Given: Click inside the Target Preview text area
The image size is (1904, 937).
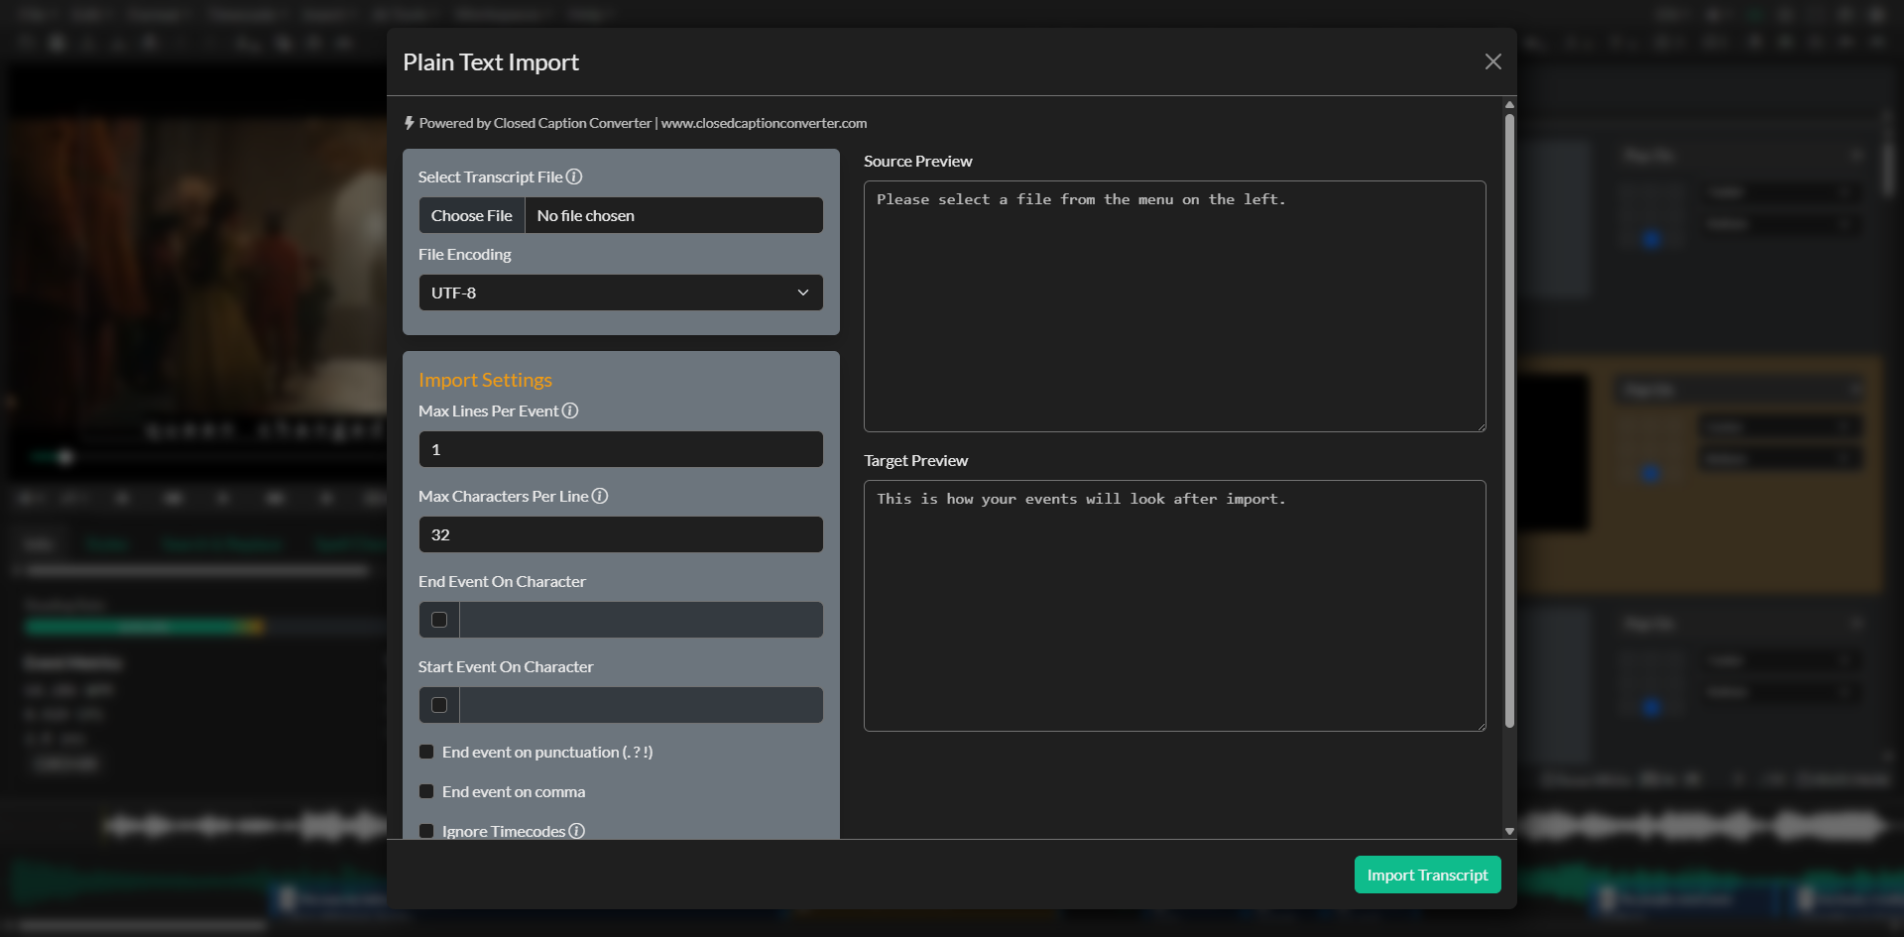Looking at the screenshot, I should pyautogui.click(x=1175, y=606).
